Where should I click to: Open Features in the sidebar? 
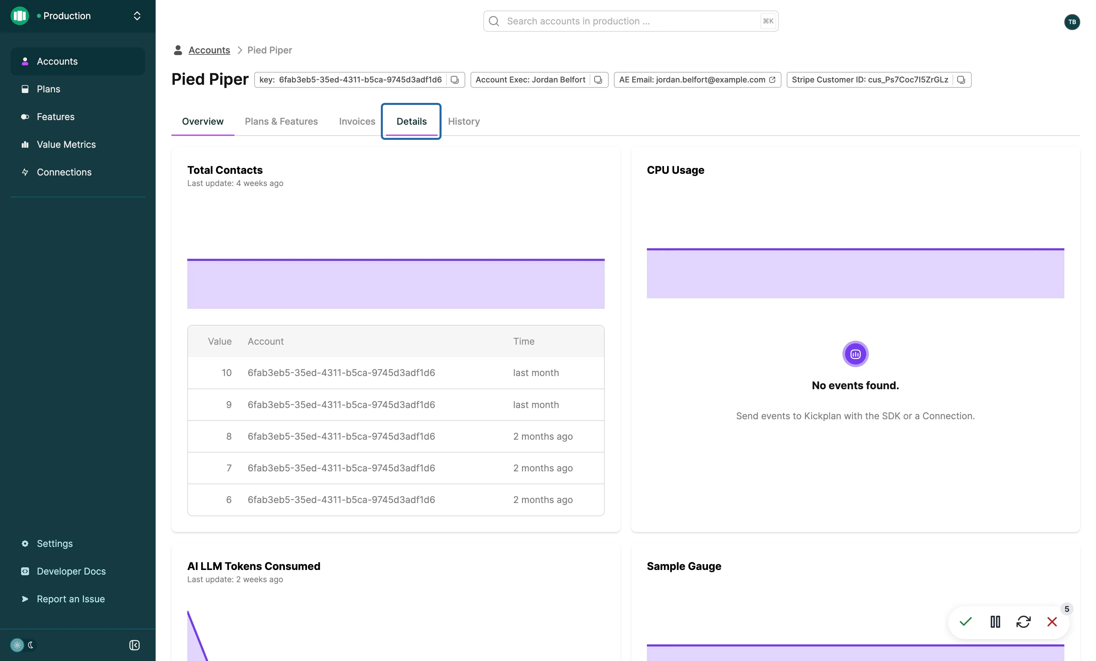(x=78, y=116)
